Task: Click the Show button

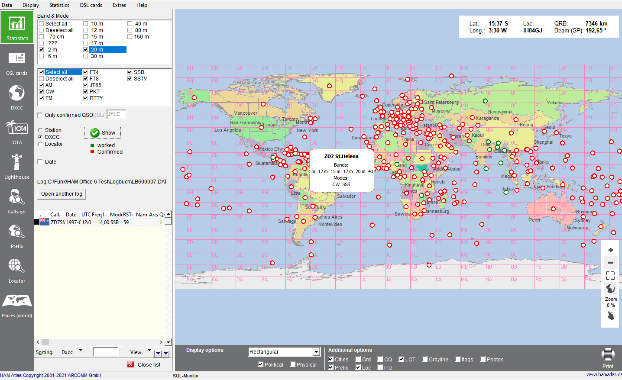Action: [102, 133]
